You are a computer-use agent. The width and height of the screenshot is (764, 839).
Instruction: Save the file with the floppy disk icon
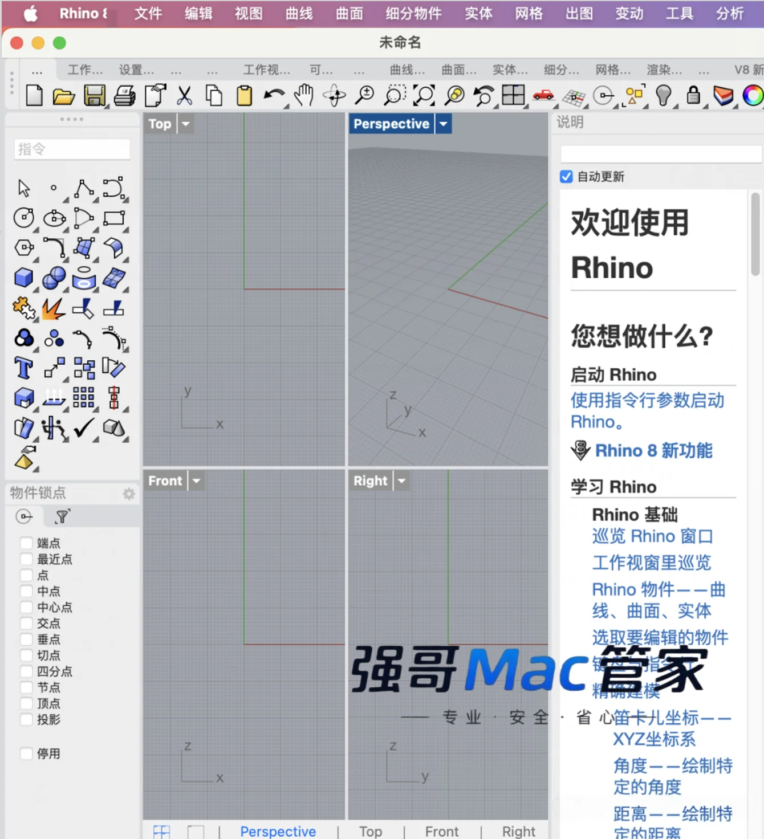(95, 96)
